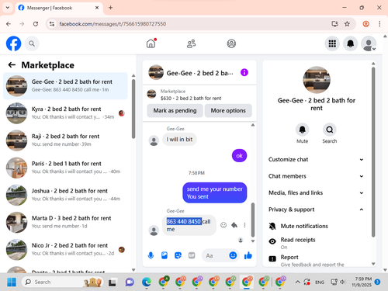The width and height of the screenshot is (388, 291).
Task: Click the voice clip microphone icon
Action: [x=151, y=255]
